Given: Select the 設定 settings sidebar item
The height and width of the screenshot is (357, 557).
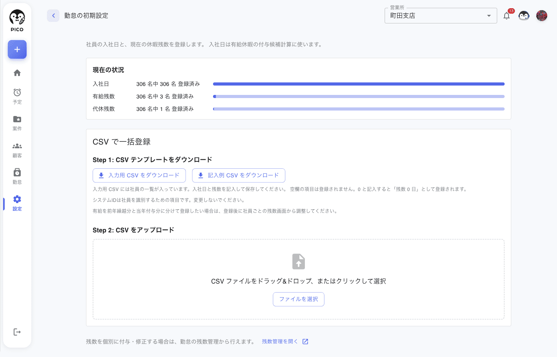Looking at the screenshot, I should click(x=17, y=203).
